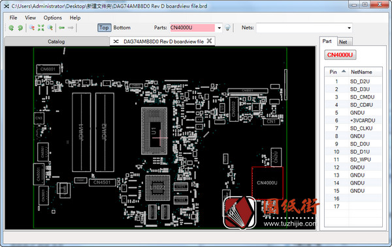Screen dimensions: 392x247
Task: Click the boardview icon on the file tab
Action: click(116, 42)
